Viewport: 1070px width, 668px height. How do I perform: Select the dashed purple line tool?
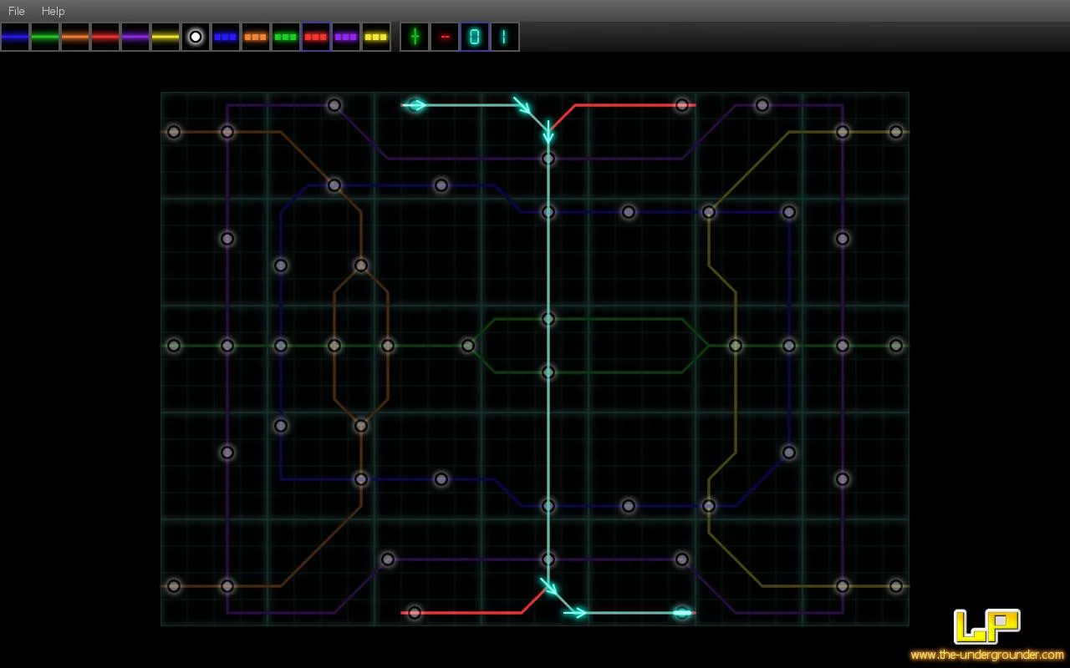[346, 37]
